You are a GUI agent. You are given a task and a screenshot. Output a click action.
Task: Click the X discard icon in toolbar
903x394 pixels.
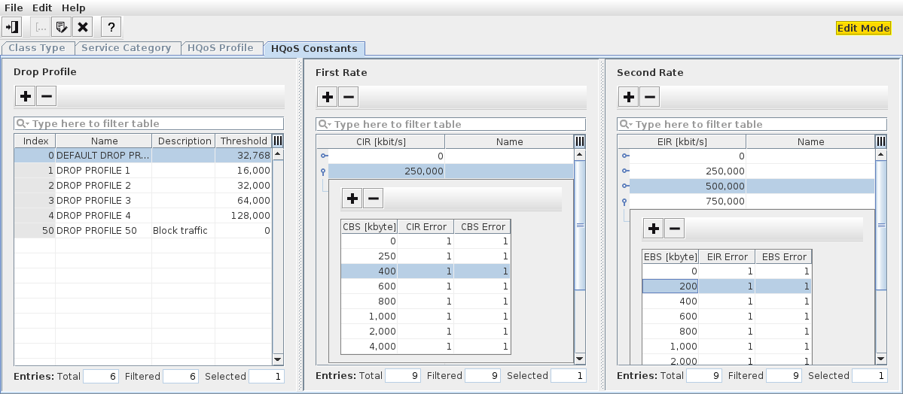point(83,27)
